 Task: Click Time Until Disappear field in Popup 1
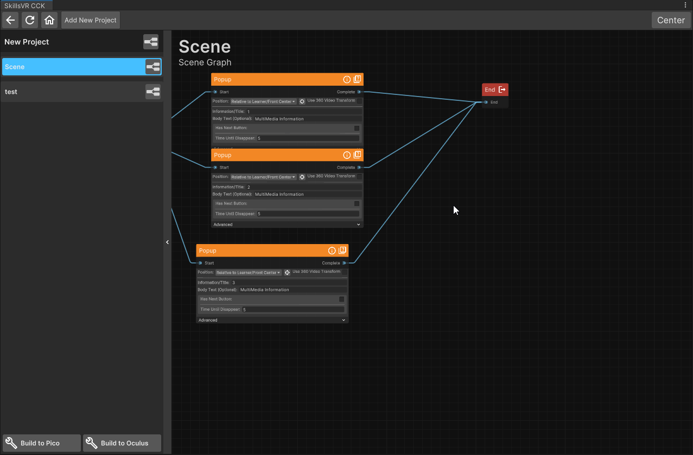coord(308,138)
